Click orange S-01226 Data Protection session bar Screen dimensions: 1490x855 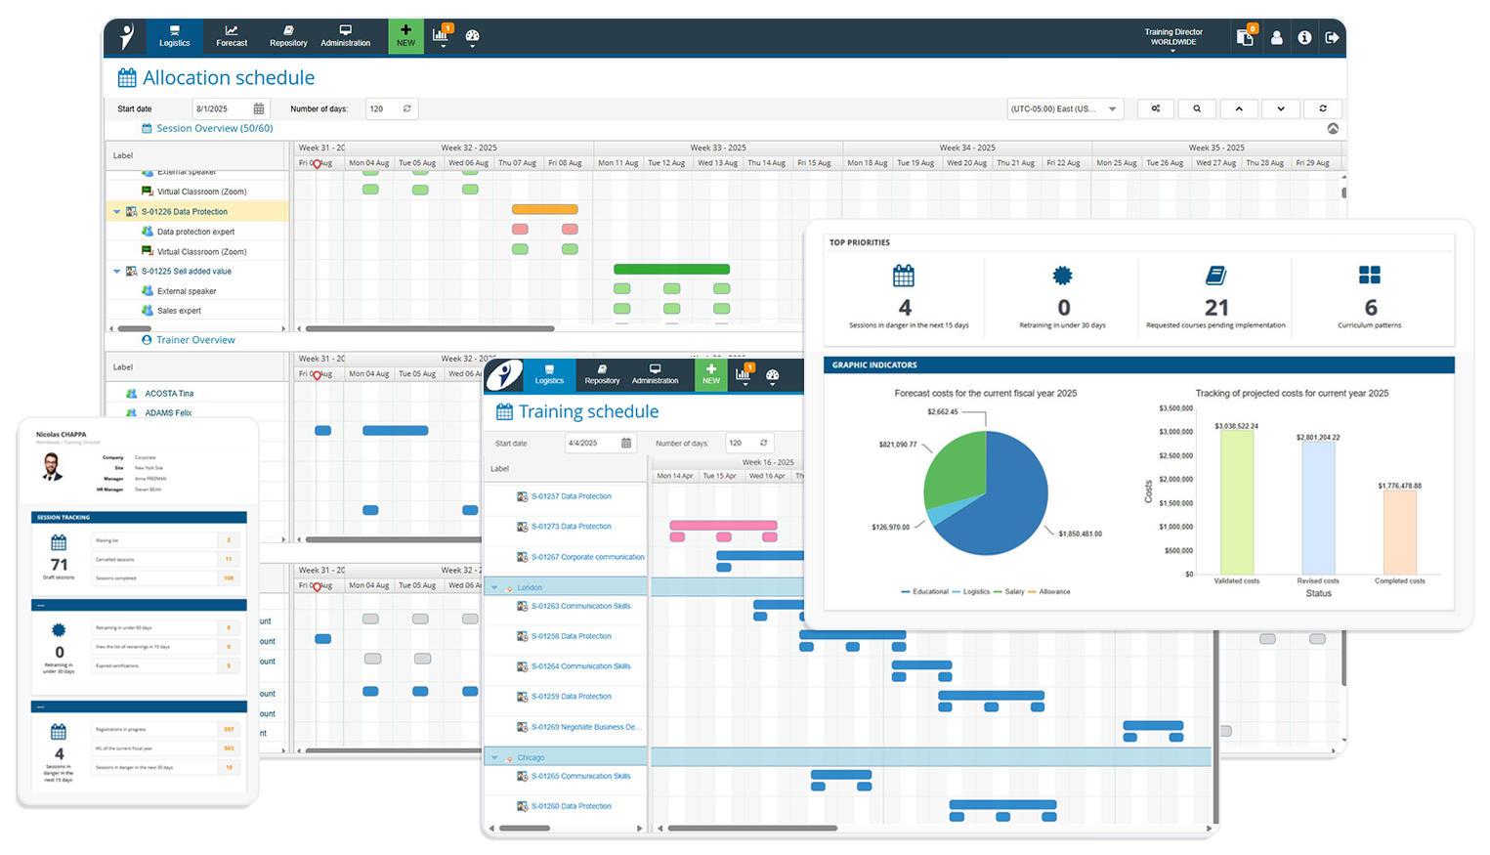(545, 209)
